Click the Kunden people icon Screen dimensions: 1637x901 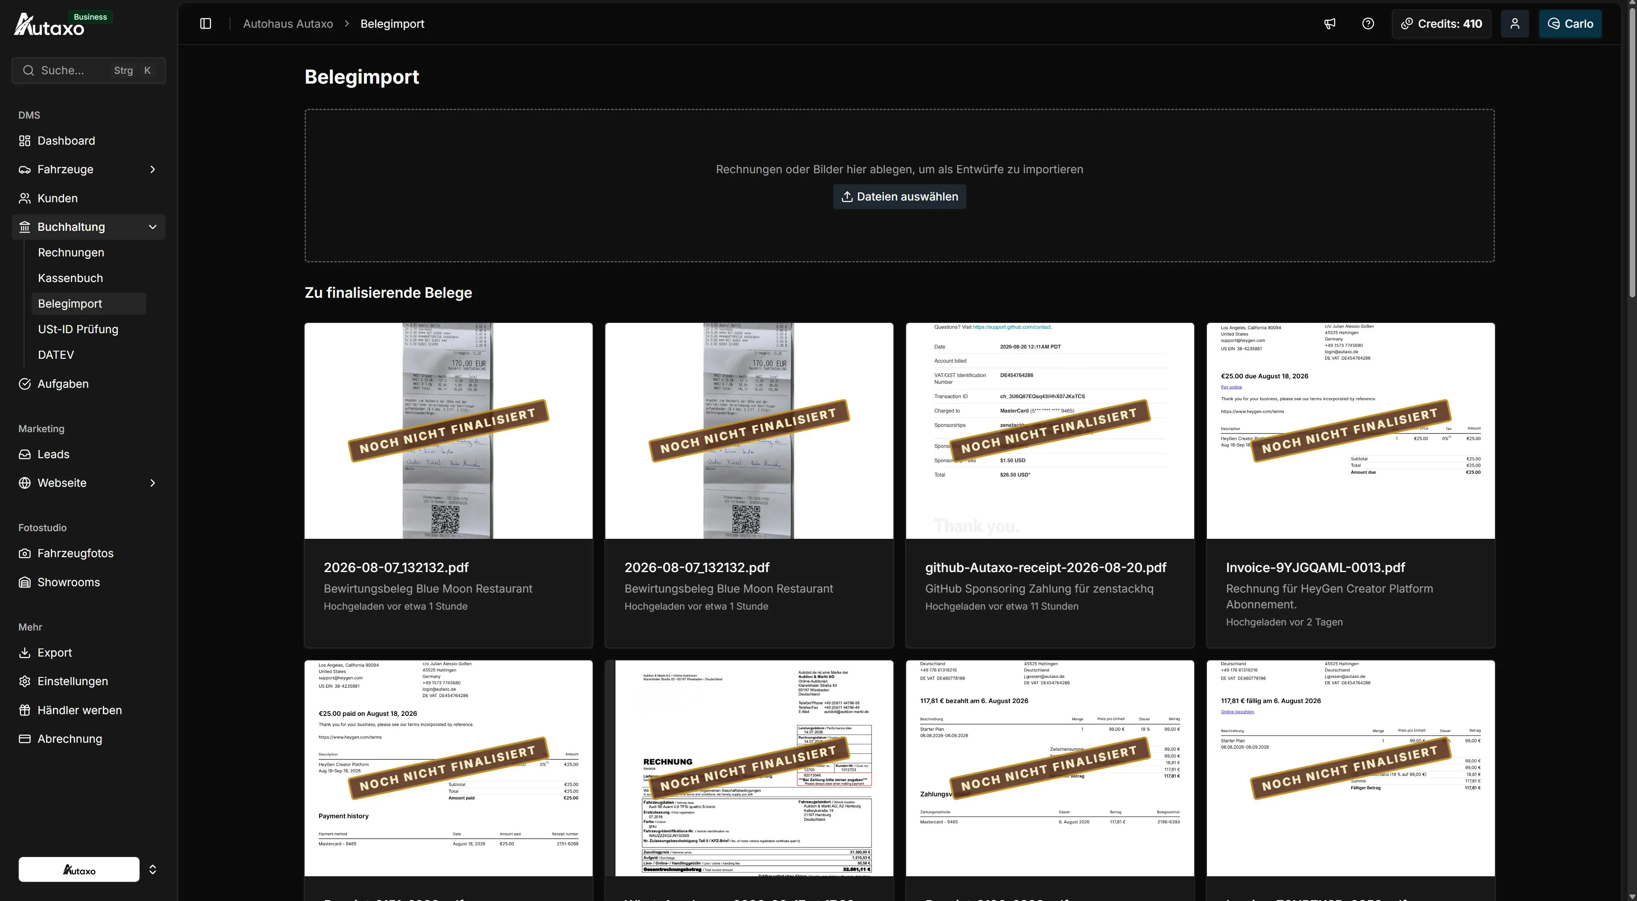[x=25, y=198]
